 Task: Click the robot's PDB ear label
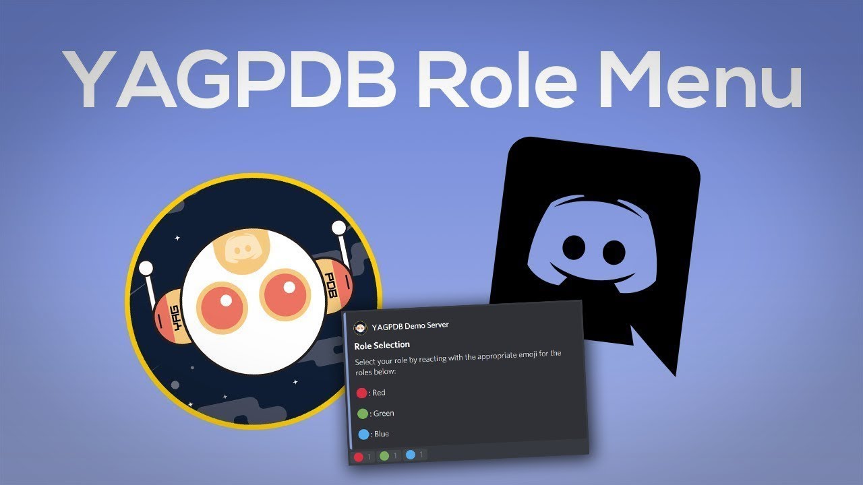(331, 284)
